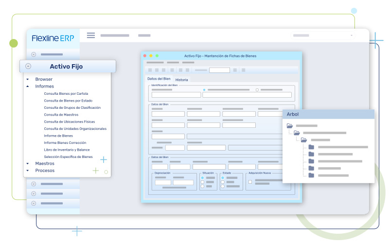This screenshot has width=389, height=243.
Task: Click the root open folder in Arbol tree
Action: pos(290,126)
